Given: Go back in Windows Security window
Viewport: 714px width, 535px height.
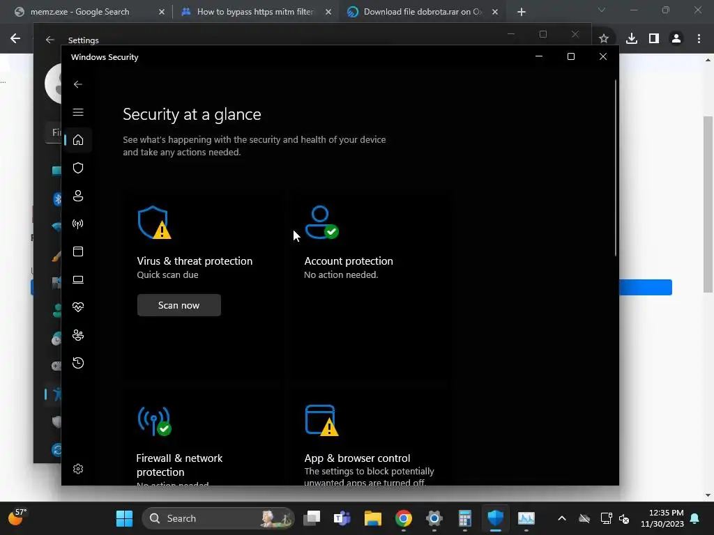Looking at the screenshot, I should [78, 84].
